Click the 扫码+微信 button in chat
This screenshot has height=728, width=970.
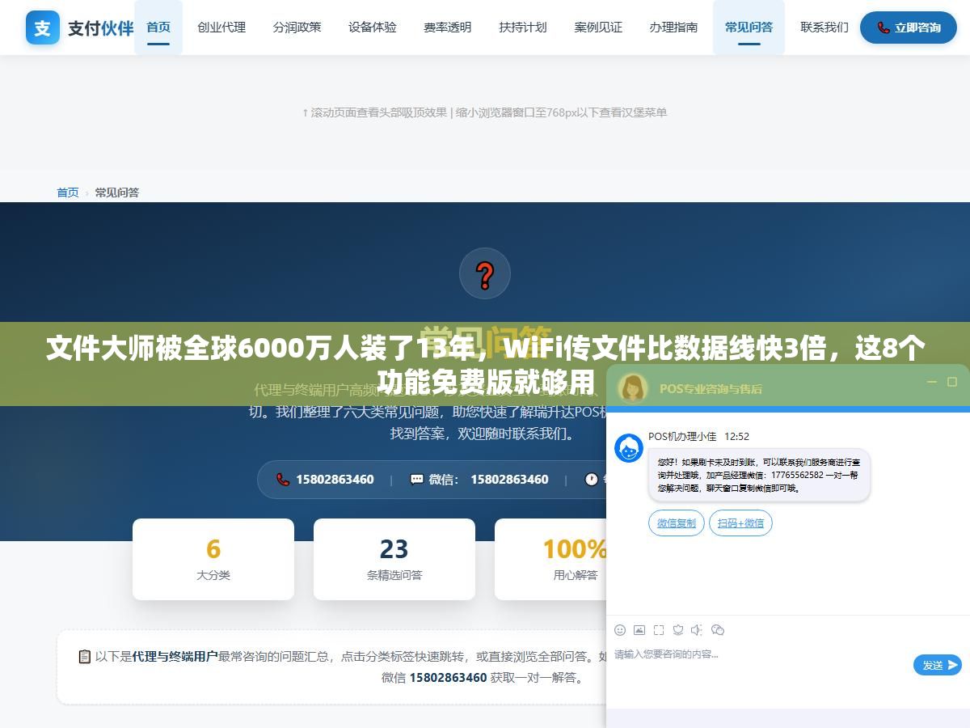click(740, 523)
